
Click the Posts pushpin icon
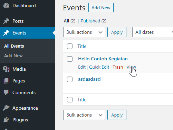click(x=6, y=21)
